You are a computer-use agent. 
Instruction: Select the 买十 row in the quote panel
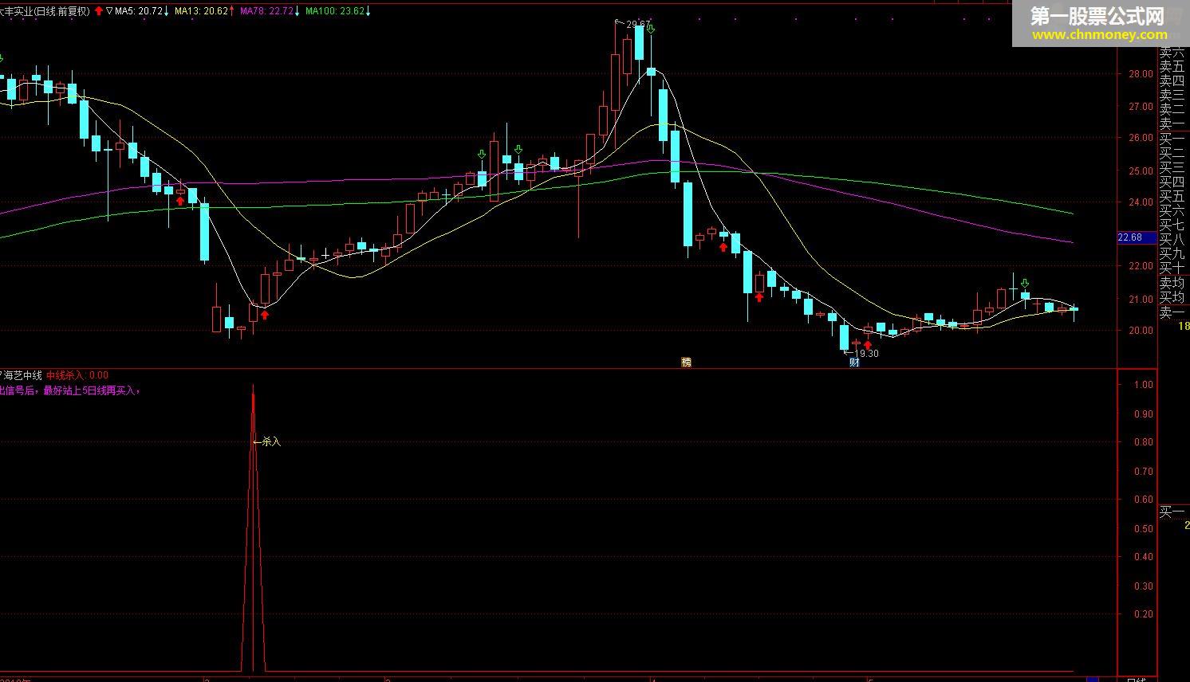[1172, 268]
